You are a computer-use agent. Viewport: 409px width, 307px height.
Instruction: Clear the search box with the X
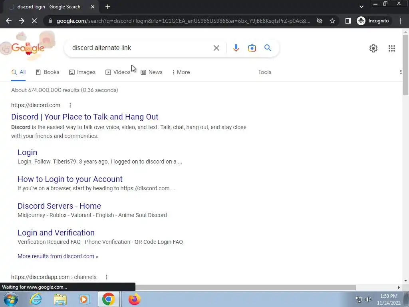(216, 48)
